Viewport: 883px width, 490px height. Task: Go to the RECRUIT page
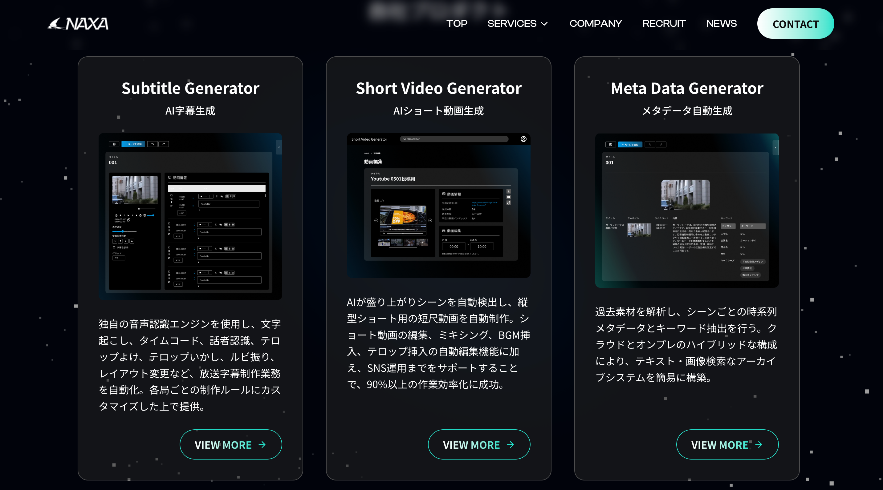(664, 24)
